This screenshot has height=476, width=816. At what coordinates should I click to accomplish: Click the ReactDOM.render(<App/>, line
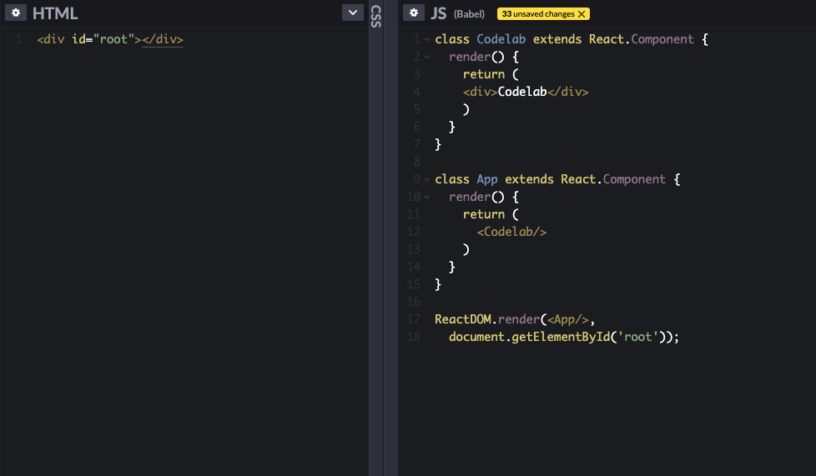point(515,319)
